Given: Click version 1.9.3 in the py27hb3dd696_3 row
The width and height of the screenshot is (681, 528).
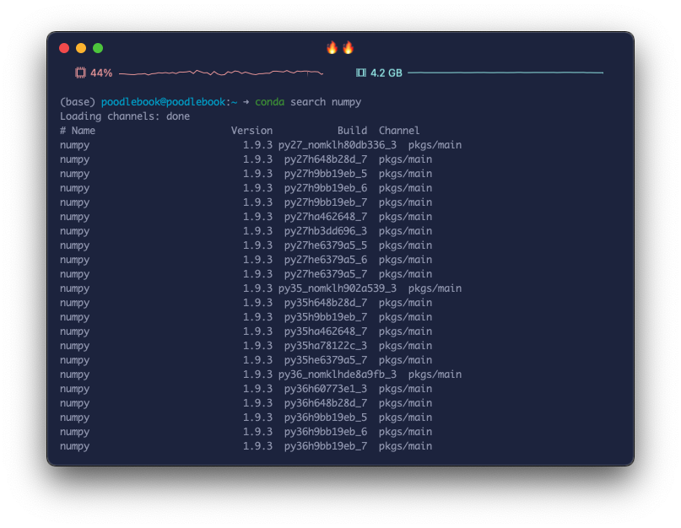Looking at the screenshot, I should (257, 231).
